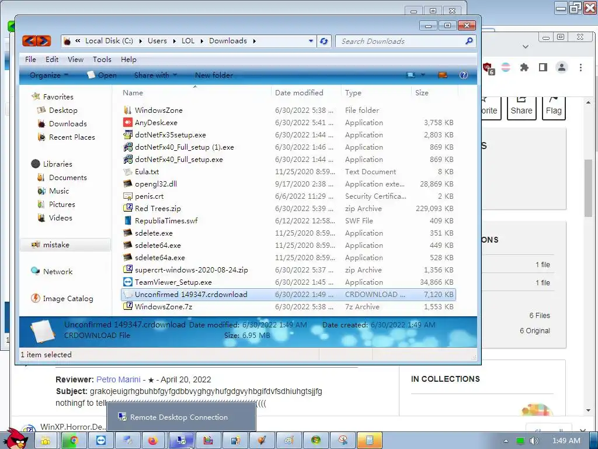
Task: Open Explorer help question-mark icon
Action: coord(464,75)
